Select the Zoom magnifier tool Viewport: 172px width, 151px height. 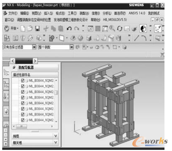coord(112,28)
